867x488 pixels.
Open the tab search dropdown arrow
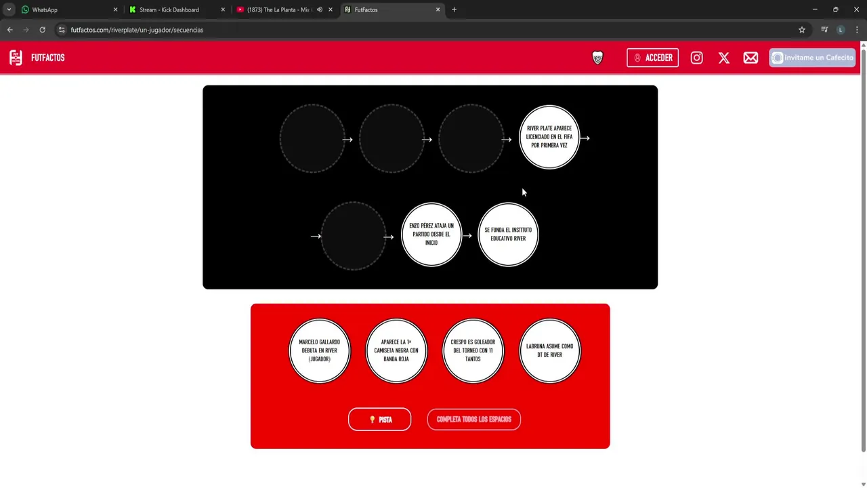9,9
